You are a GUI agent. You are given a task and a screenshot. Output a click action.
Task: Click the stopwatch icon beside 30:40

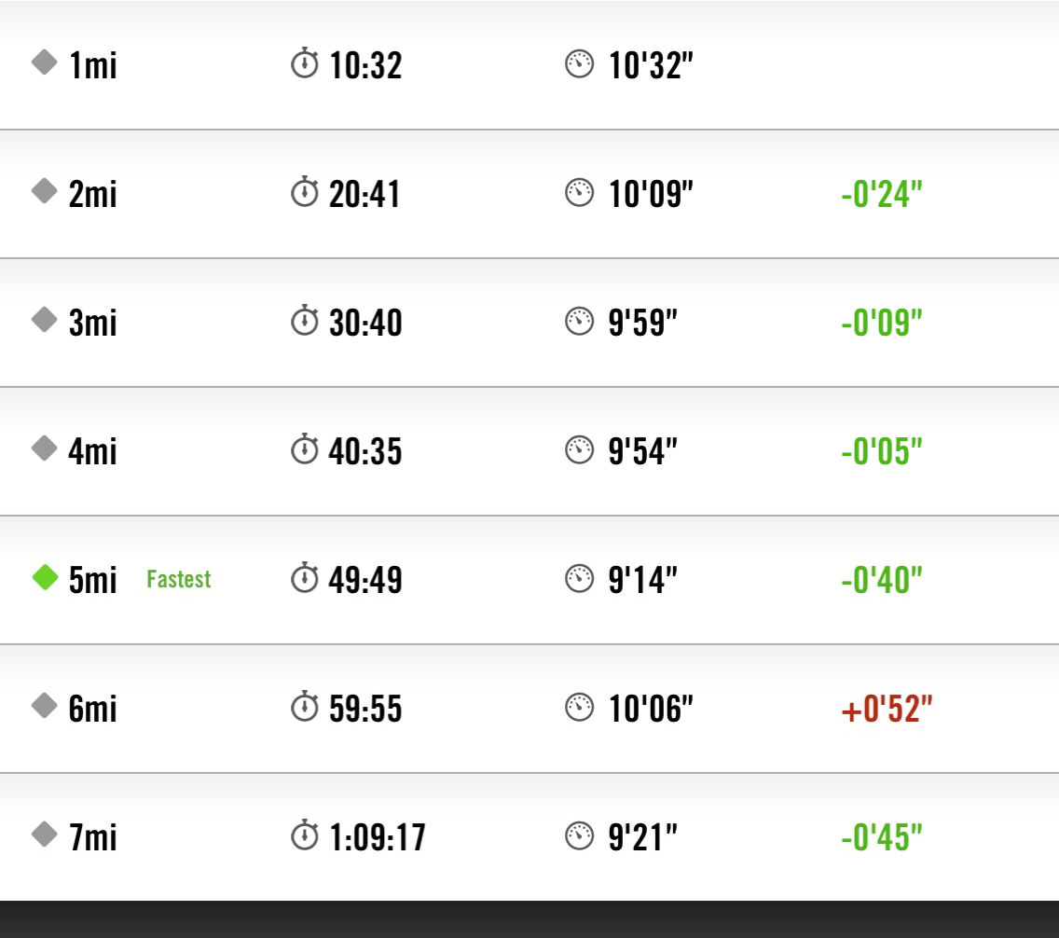[x=304, y=322]
